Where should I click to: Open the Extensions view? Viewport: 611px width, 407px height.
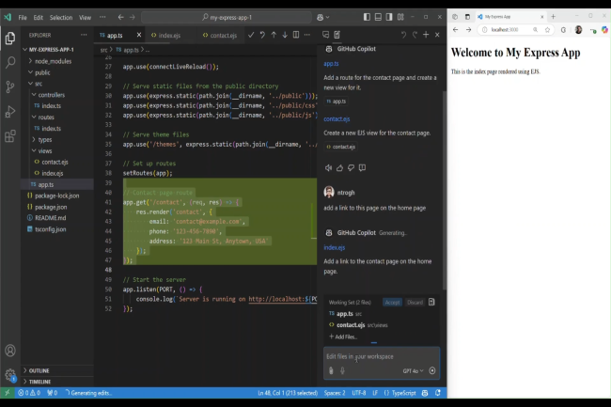pos(10,136)
